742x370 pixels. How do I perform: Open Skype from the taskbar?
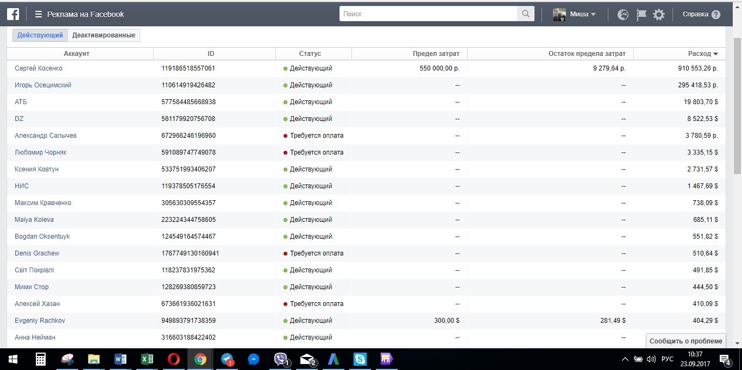click(x=360, y=359)
